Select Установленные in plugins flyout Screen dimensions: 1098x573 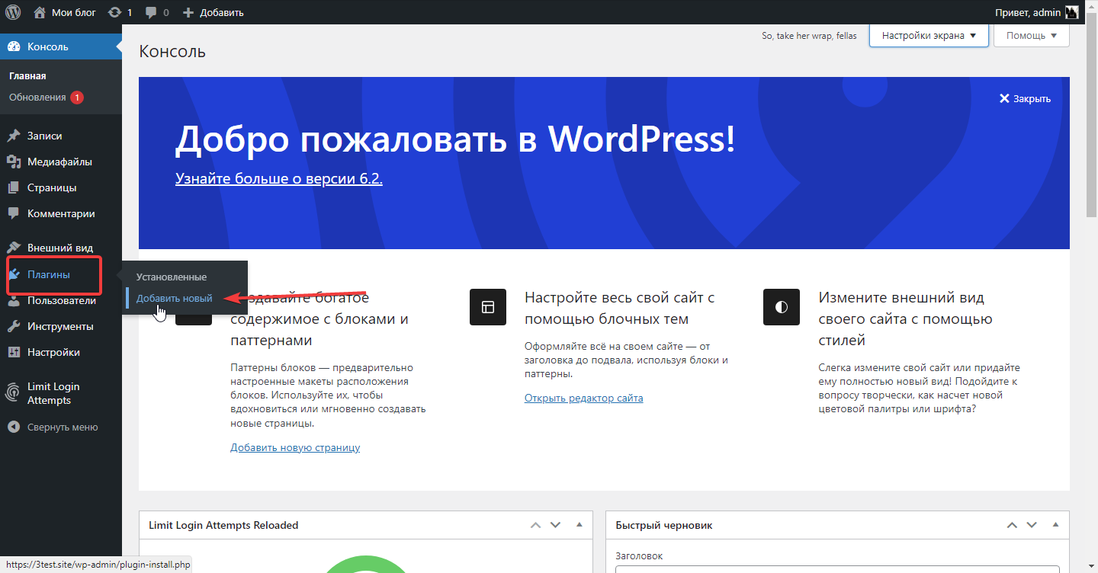(x=172, y=277)
